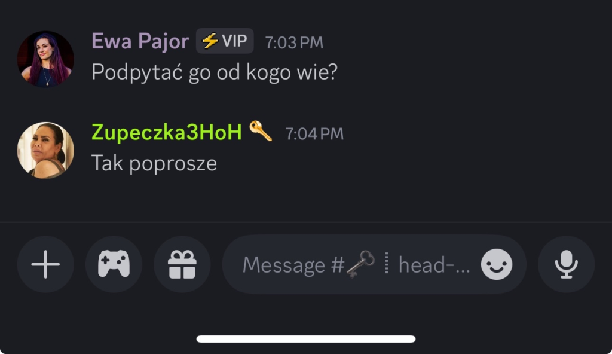612x354 pixels.
Task: Click the lightning bolt in the VIP badge
Action: [209, 41]
